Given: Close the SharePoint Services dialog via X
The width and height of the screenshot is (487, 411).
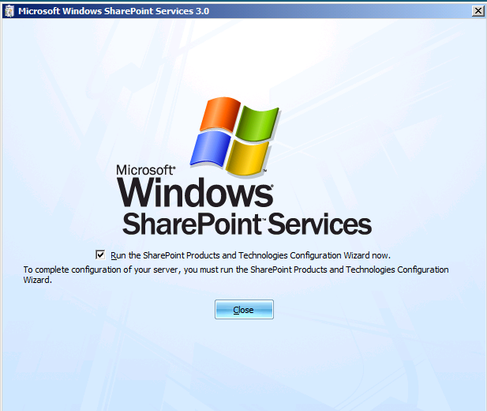Looking at the screenshot, I should point(478,11).
